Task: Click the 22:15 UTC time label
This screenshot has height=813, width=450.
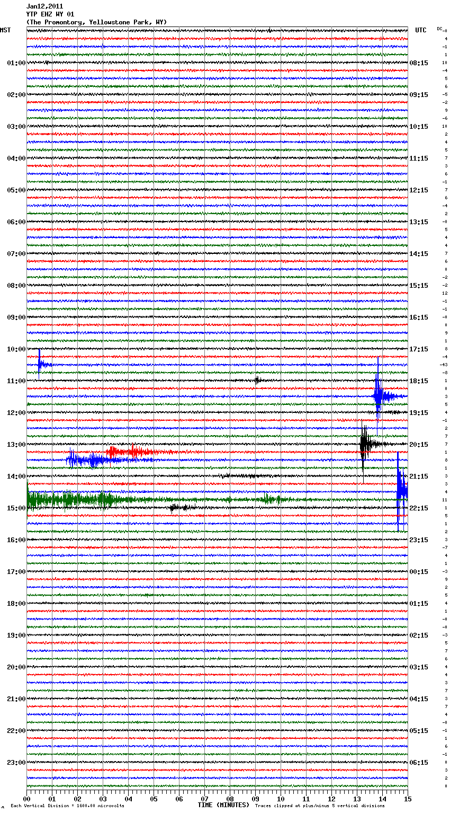Action: pos(419,508)
